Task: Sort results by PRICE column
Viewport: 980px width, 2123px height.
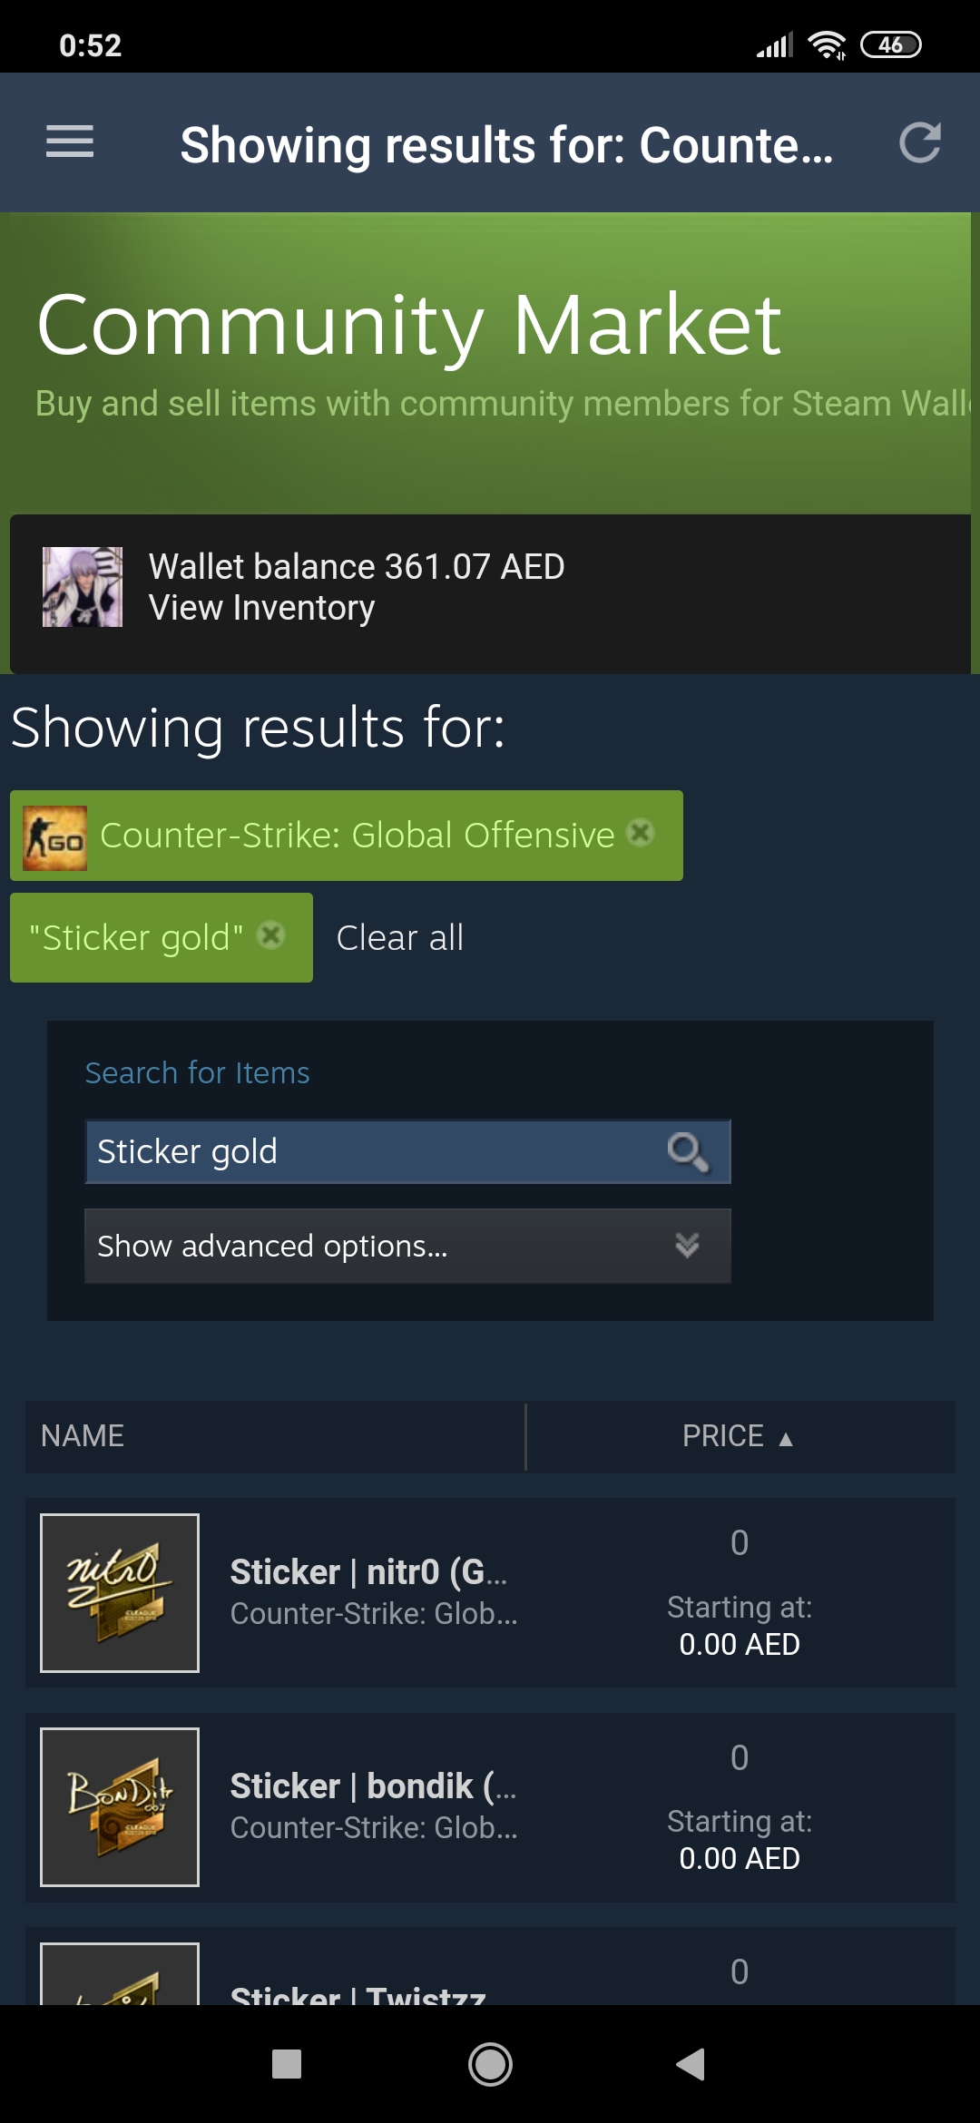Action: click(x=740, y=1436)
